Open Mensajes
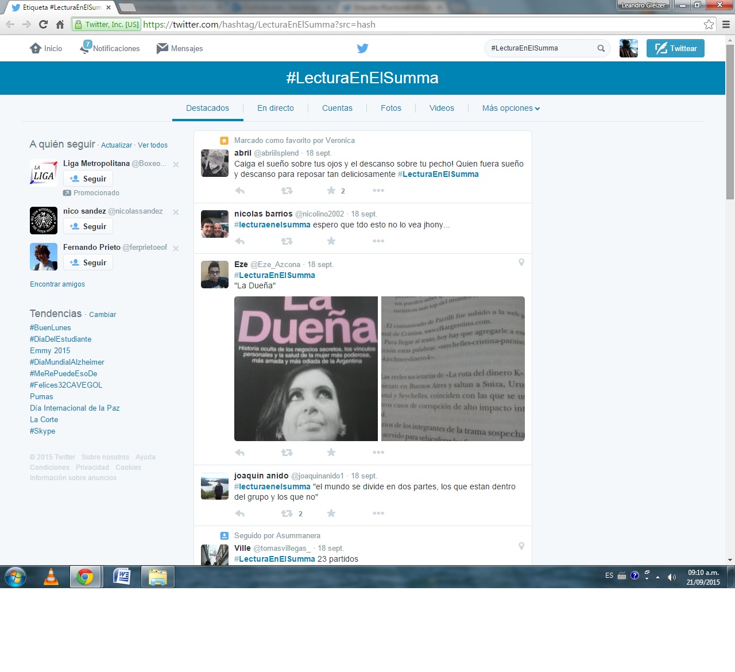735x672 pixels. [180, 48]
